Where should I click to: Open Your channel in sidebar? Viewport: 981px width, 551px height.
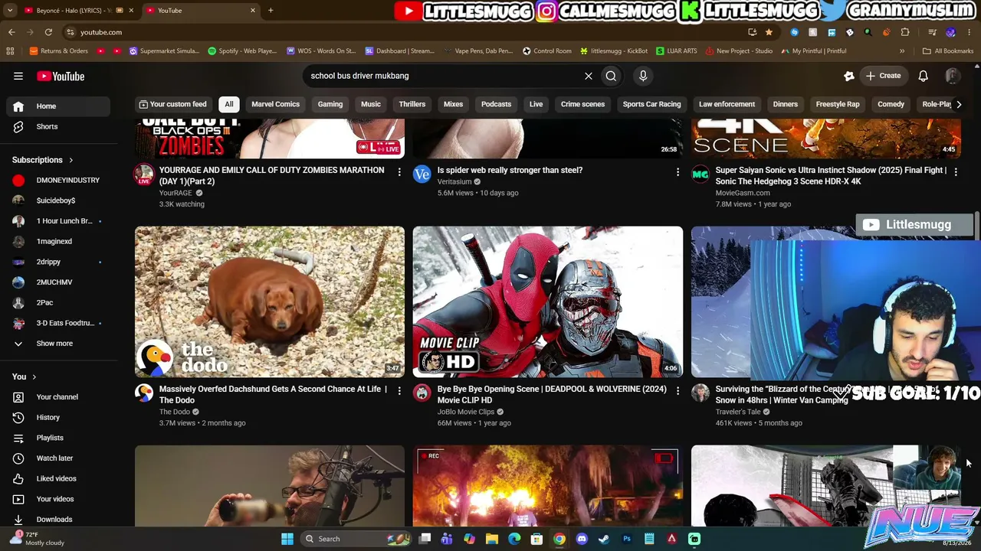point(59,396)
